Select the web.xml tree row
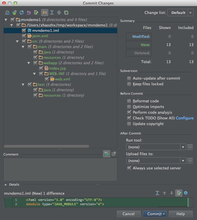Image resolution: width=197 pixels, height=220 pixels. click(60, 79)
